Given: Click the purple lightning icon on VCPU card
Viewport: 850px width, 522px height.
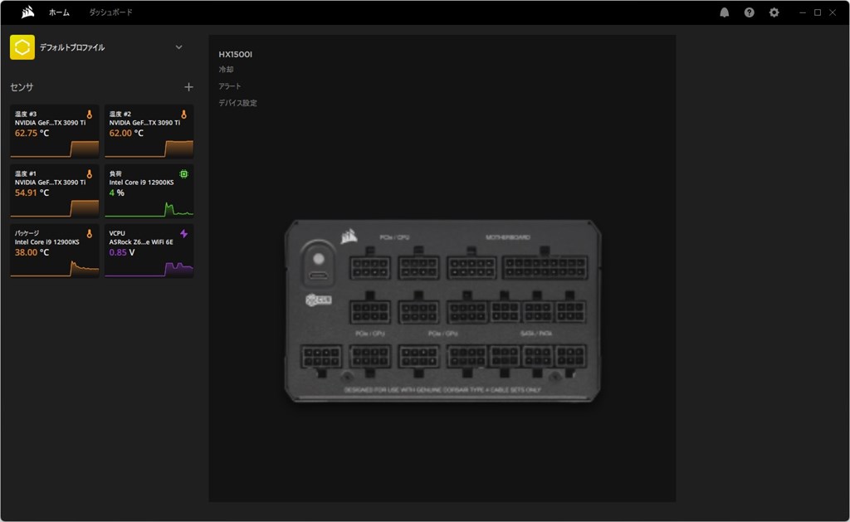Looking at the screenshot, I should 183,234.
